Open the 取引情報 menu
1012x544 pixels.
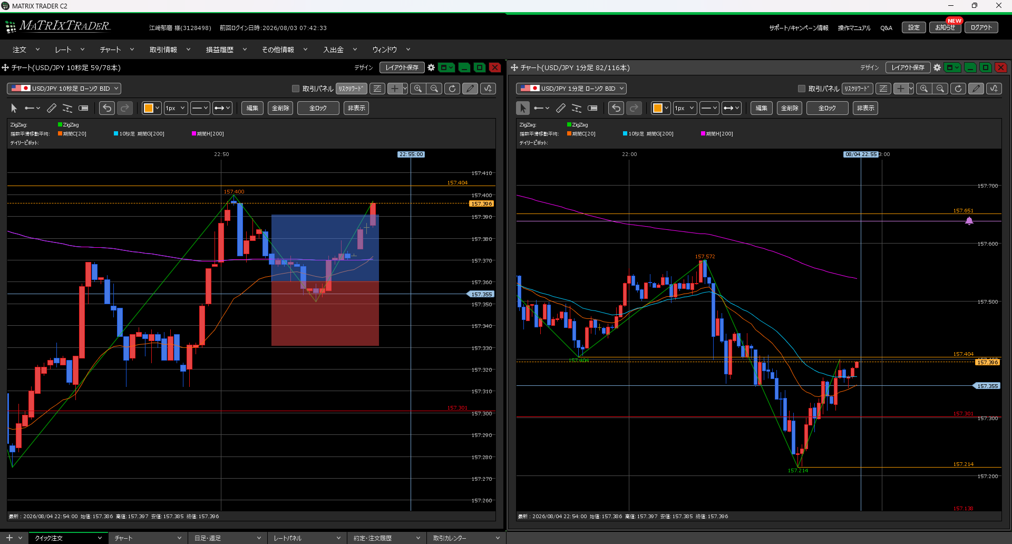(169, 50)
